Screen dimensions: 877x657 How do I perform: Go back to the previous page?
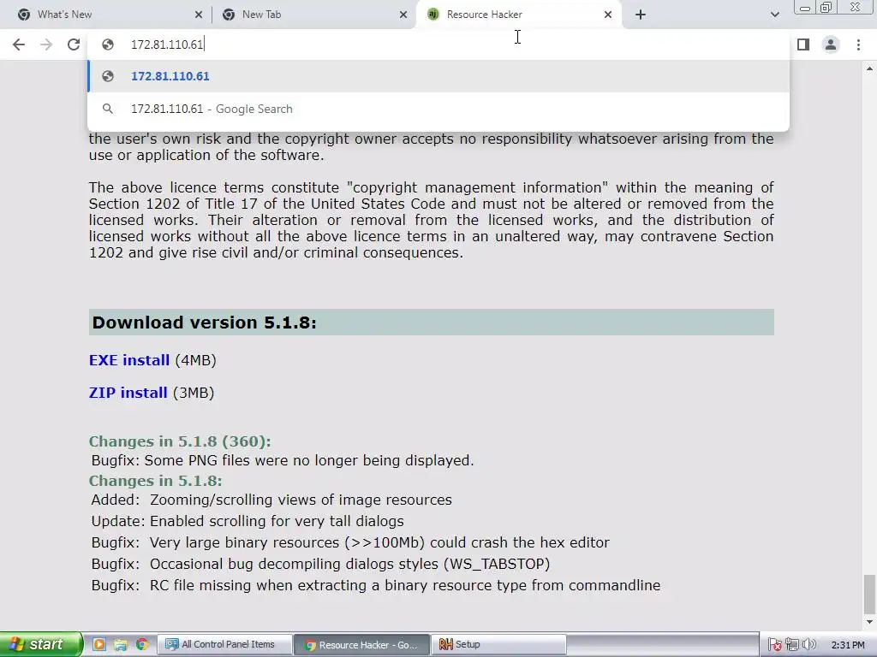(x=19, y=44)
